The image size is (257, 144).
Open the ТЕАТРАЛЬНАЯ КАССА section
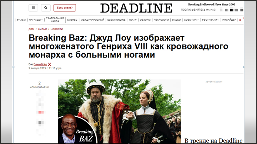[x=55, y=20]
